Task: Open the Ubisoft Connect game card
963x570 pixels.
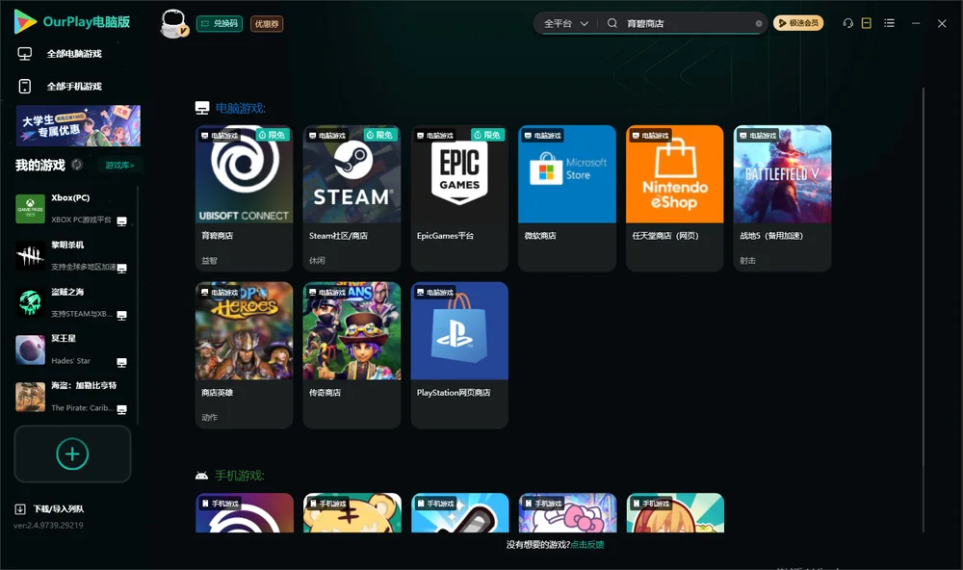Action: (244, 198)
